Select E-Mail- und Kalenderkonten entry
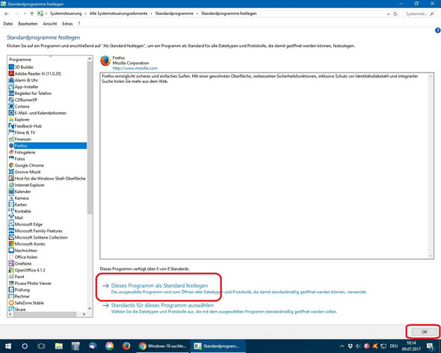Viewport: 441px width, 353px height. coord(40,113)
